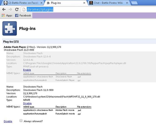
Task: Select the Plug-ins tab
Action: point(66,3)
